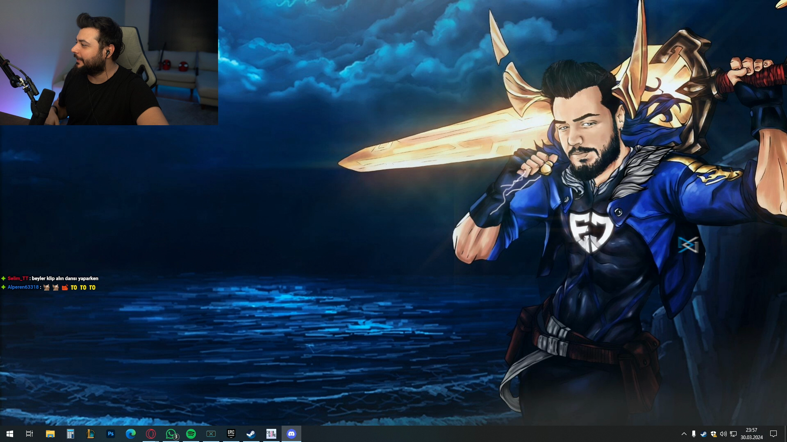Viewport: 787px width, 442px height.
Task: Open Microsoft Edge in the taskbar
Action: pos(131,434)
